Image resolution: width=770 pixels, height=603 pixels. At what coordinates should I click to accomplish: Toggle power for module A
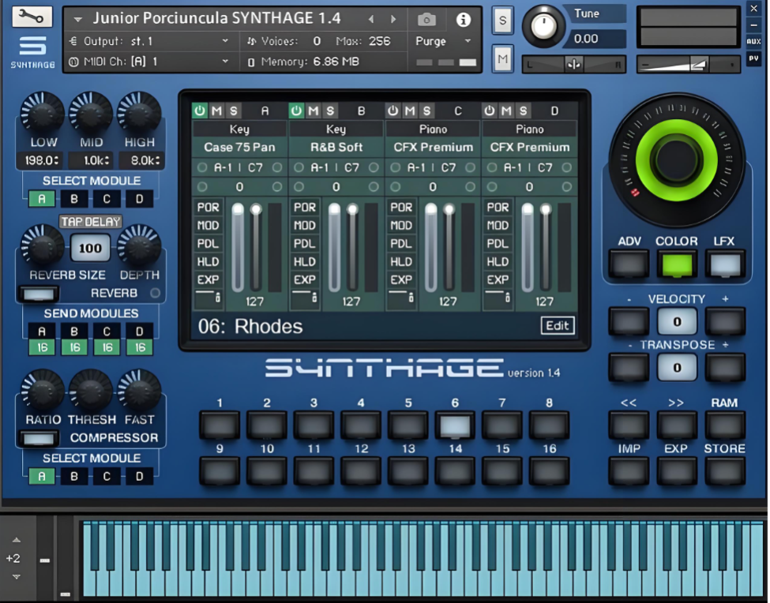tap(200, 110)
